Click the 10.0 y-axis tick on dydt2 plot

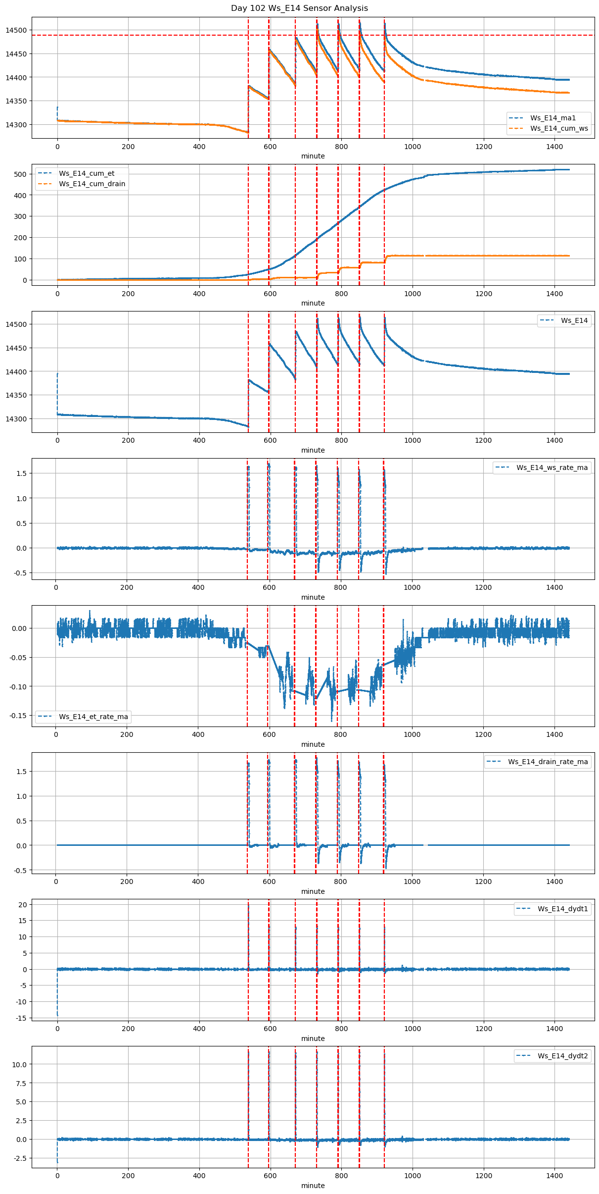[18, 1064]
